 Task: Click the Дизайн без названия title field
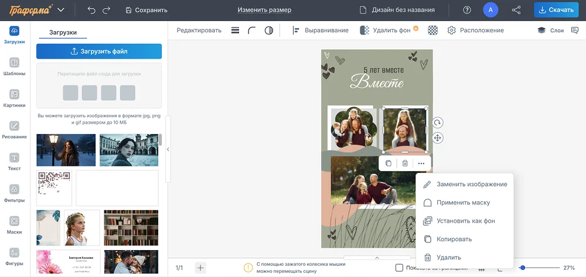point(397,10)
